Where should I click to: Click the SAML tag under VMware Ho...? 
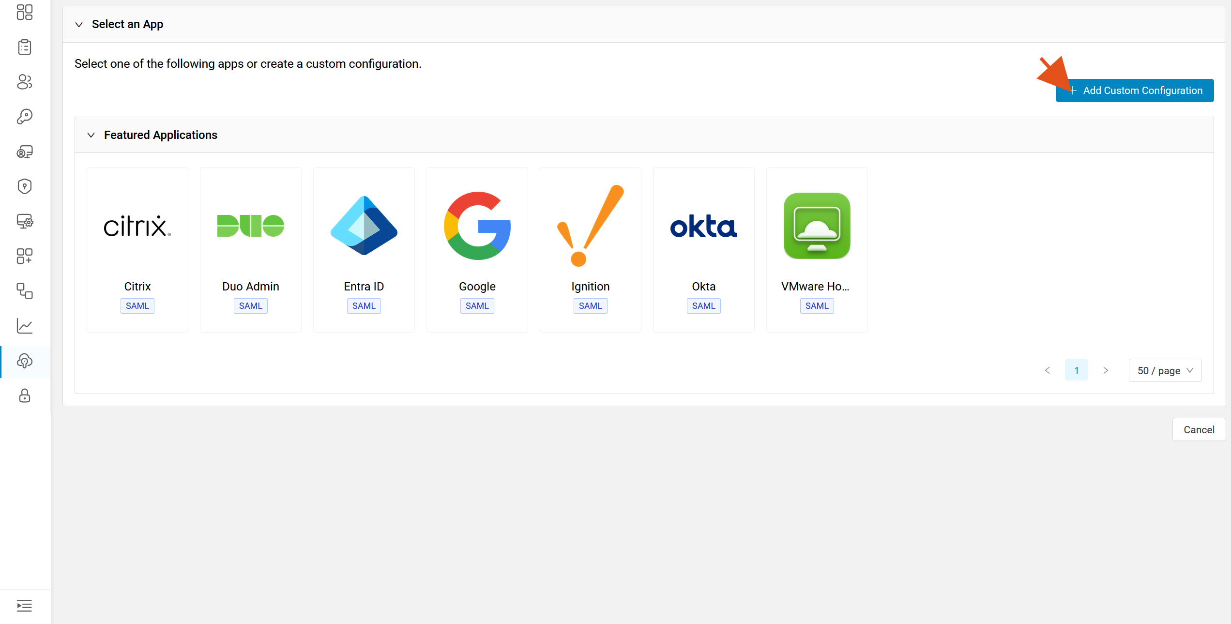[x=817, y=306]
